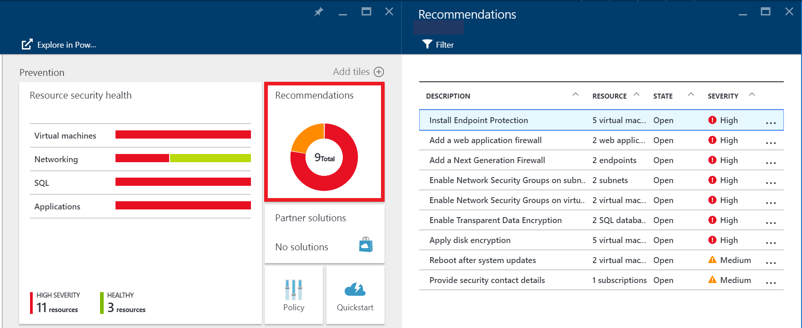Click Explore in Pow... link text
The height and width of the screenshot is (328, 802).
pos(67,45)
